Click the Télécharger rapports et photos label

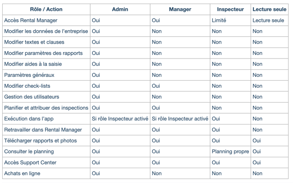(40, 141)
